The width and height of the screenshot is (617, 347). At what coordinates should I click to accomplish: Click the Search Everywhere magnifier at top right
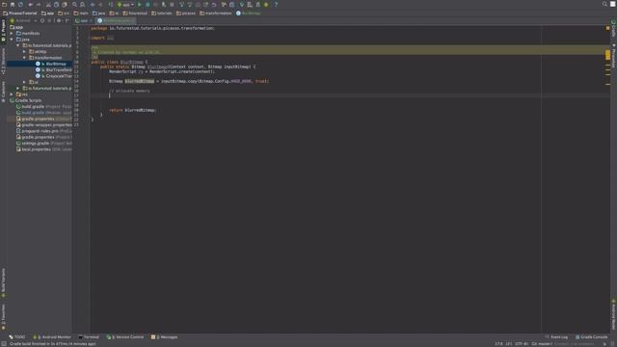click(x=604, y=4)
